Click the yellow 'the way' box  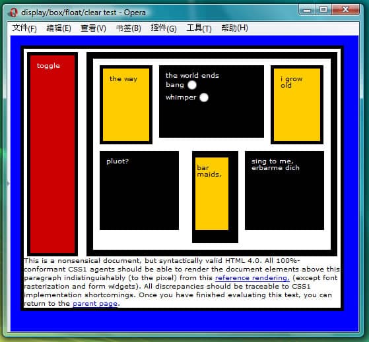[x=126, y=105]
